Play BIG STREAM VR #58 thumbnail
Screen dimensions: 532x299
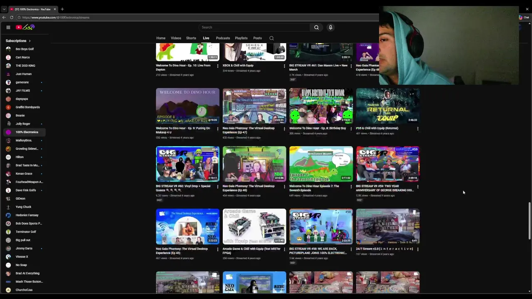[321, 226]
